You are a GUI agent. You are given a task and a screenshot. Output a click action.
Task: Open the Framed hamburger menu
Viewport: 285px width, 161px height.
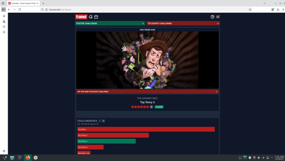click(x=218, y=17)
